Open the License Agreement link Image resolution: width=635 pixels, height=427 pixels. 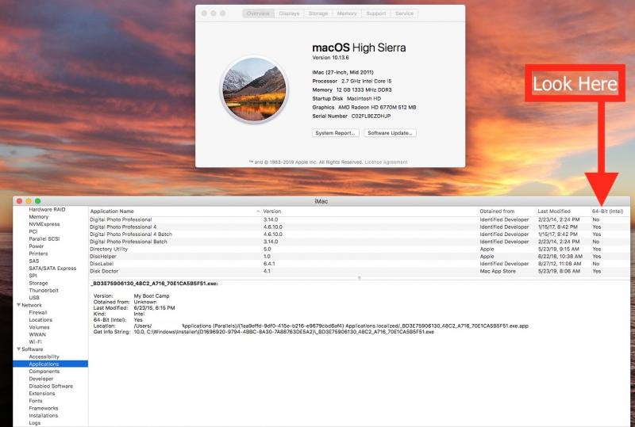(386, 162)
